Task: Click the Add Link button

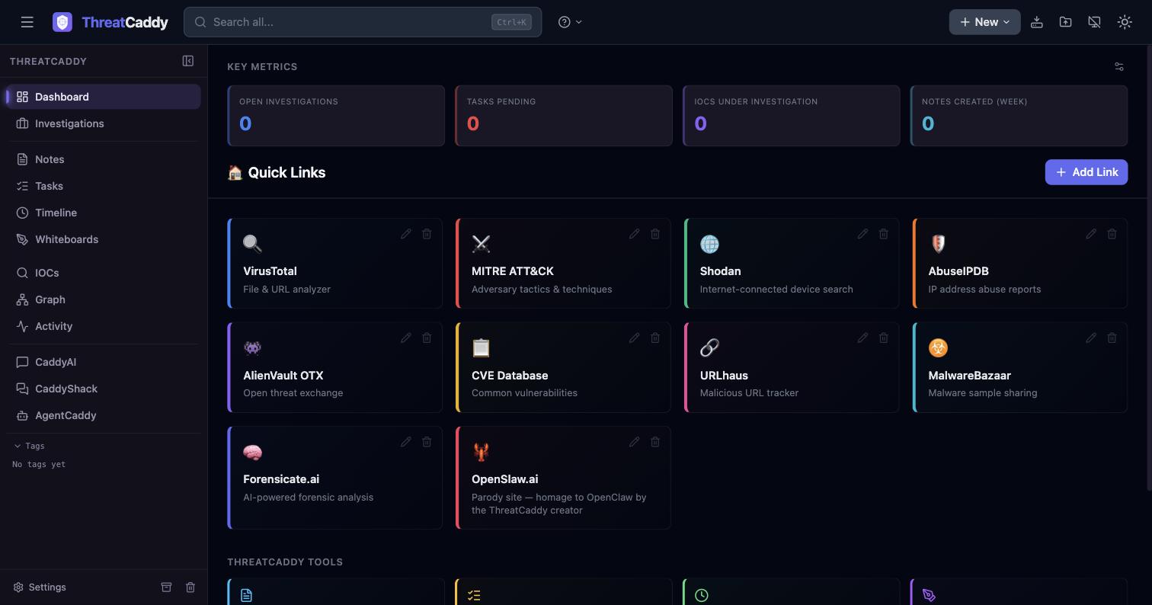Action: (1086, 172)
